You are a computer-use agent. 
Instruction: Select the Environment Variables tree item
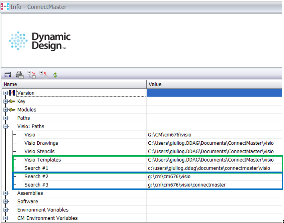pos(43,210)
